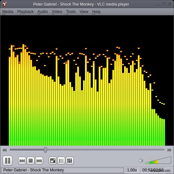Expand the Tools menu
Image resolution: width=174 pixels, height=174 pixels.
coord(71,12)
